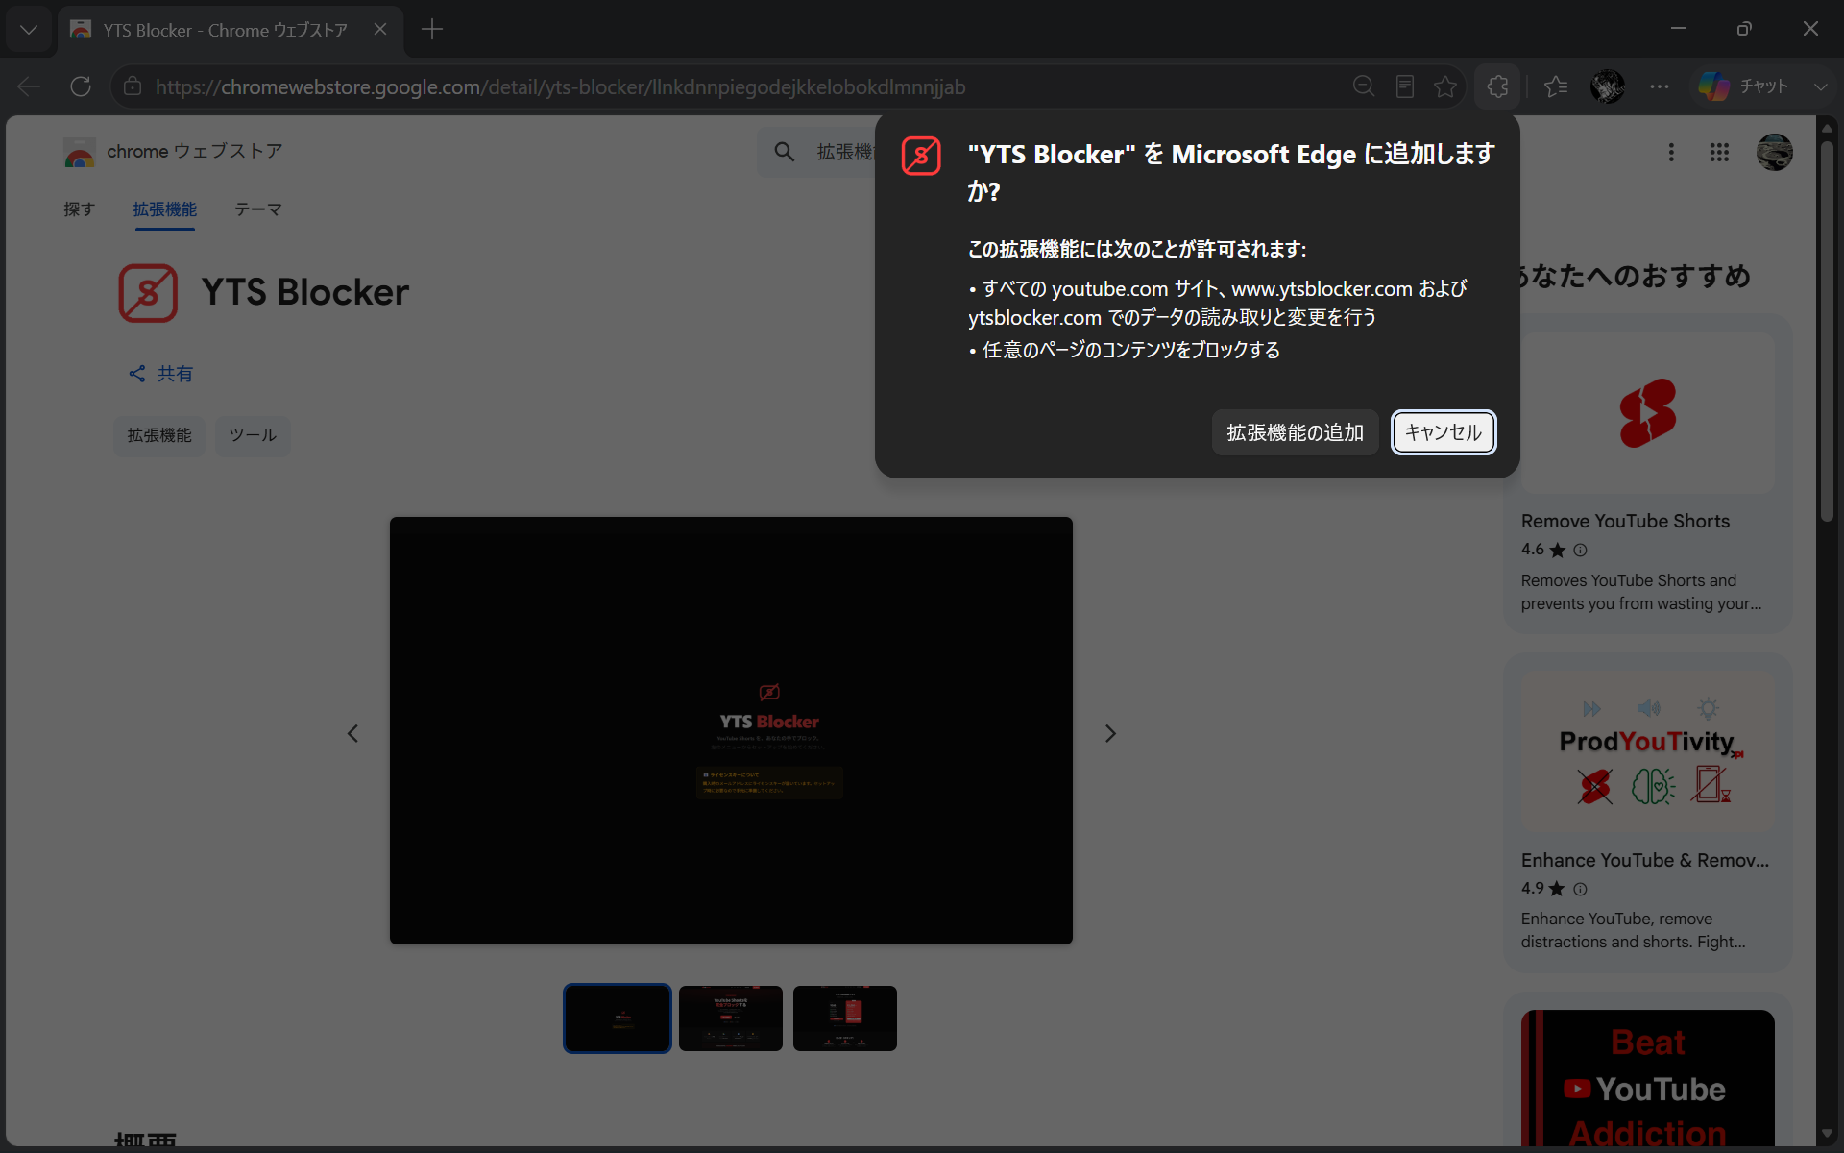Select the '探す' tab
Viewport: 1844px width, 1153px height.
tap(79, 209)
